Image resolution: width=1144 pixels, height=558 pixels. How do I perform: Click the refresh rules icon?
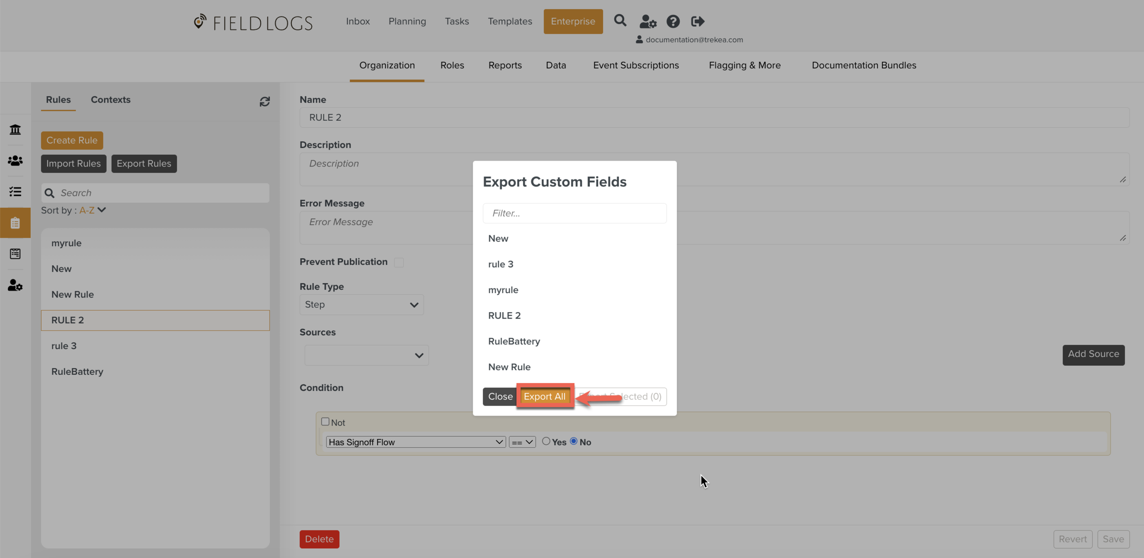[264, 102]
